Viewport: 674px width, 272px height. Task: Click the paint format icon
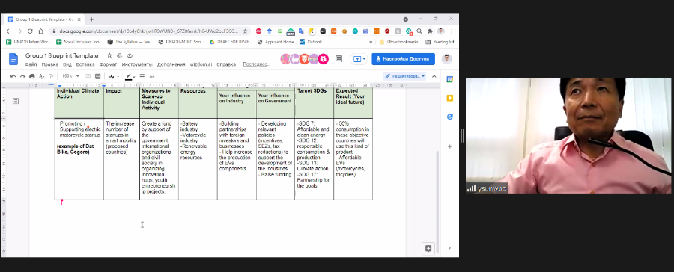pyautogui.click(x=50, y=76)
